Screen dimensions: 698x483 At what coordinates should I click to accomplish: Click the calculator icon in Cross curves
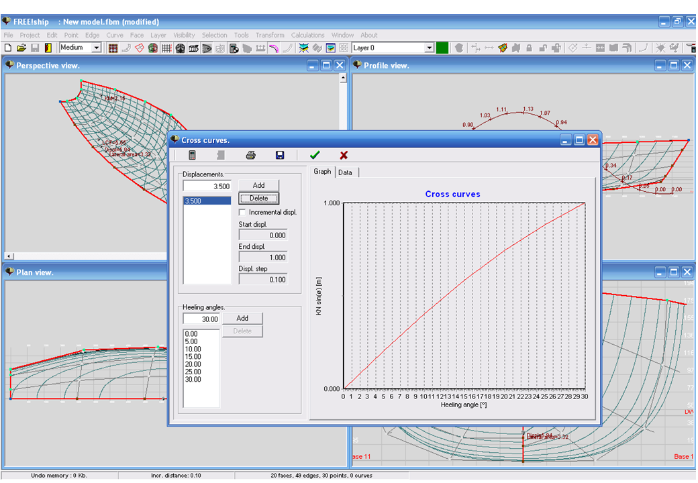pyautogui.click(x=193, y=155)
